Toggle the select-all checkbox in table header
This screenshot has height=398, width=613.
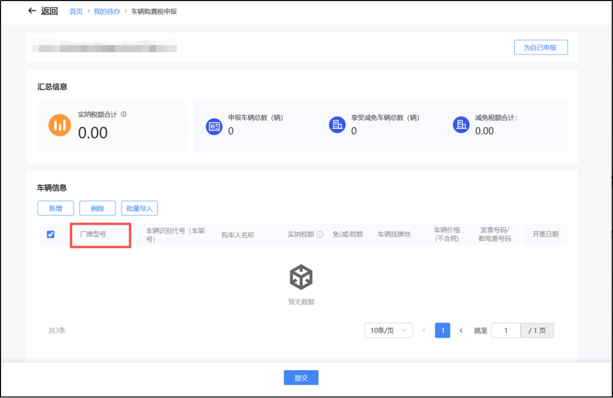51,234
